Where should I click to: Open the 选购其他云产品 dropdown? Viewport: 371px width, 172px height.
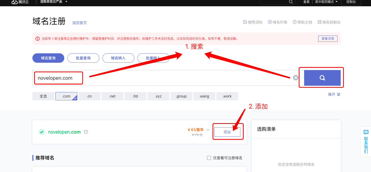point(54,2)
